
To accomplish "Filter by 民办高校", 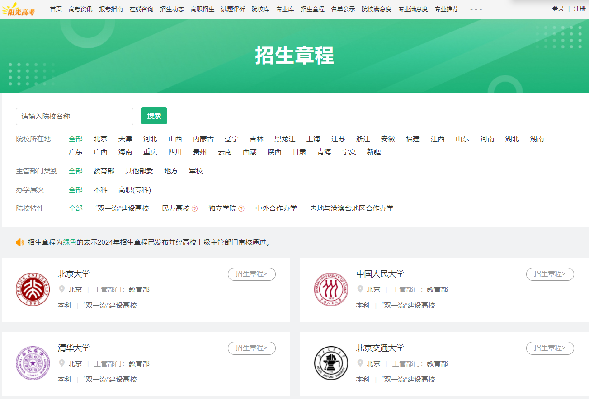I will coord(176,209).
